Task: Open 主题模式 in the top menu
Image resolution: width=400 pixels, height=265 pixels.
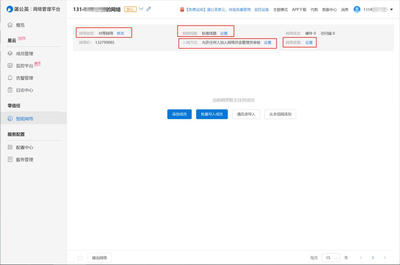Action: click(x=280, y=10)
